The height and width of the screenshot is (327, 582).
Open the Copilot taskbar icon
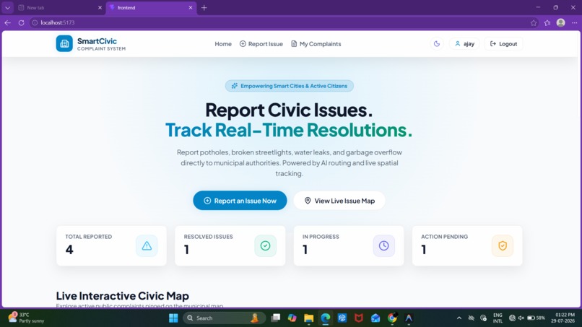tap(292, 318)
